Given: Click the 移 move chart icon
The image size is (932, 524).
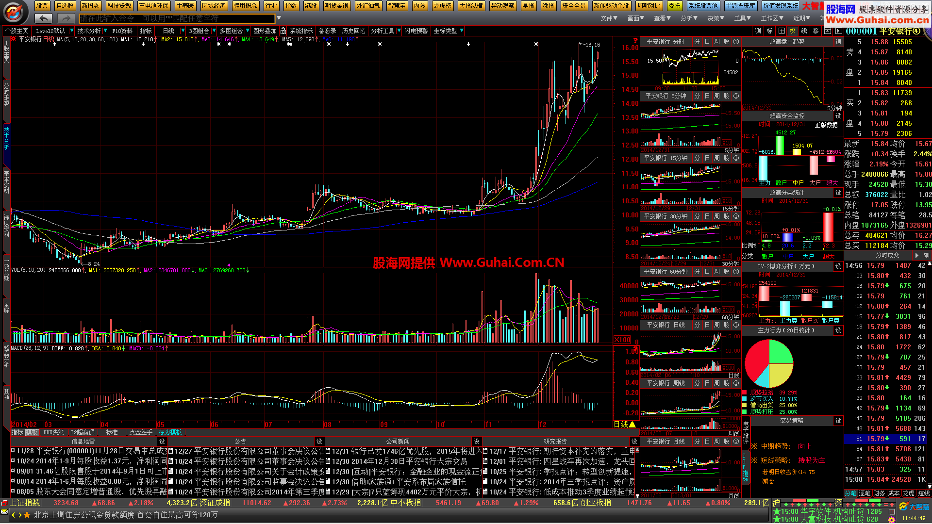Looking at the screenshot, I should [816, 31].
